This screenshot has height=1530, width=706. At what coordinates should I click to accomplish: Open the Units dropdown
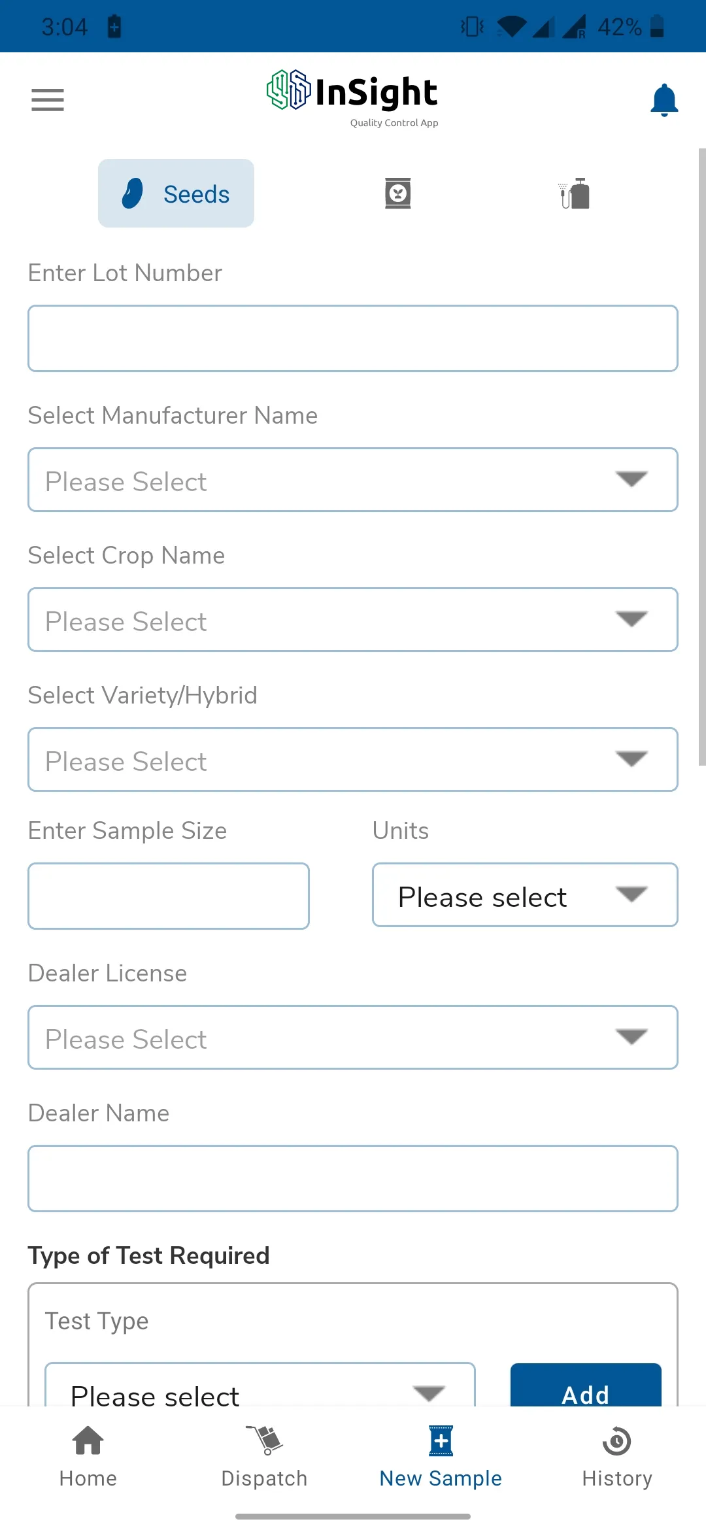(525, 895)
